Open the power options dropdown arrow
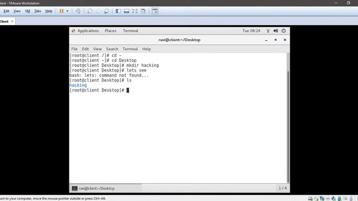This screenshot has height=201, width=358. click(67, 11)
